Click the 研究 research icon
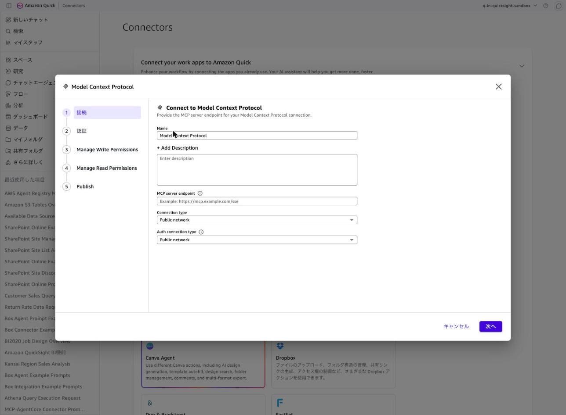 coord(8,72)
